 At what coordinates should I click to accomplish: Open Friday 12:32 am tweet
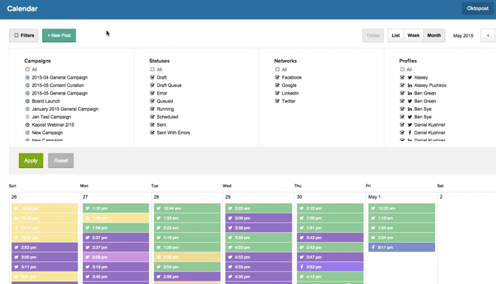tap(402, 208)
